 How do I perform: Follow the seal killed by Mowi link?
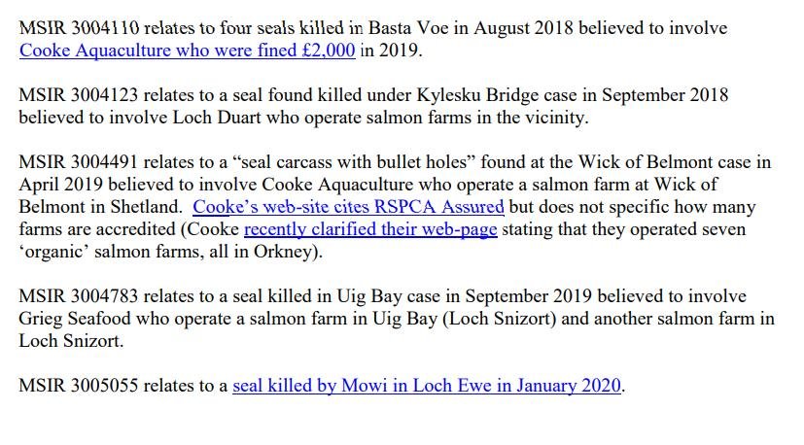coord(427,386)
